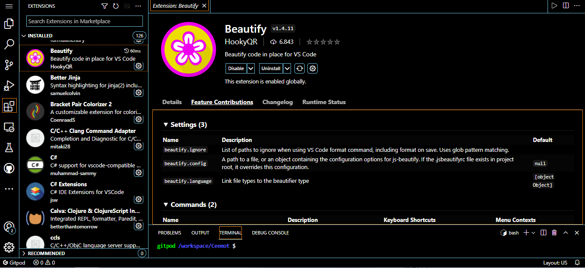
Task: Open the Changelog tab
Action: 278,102
